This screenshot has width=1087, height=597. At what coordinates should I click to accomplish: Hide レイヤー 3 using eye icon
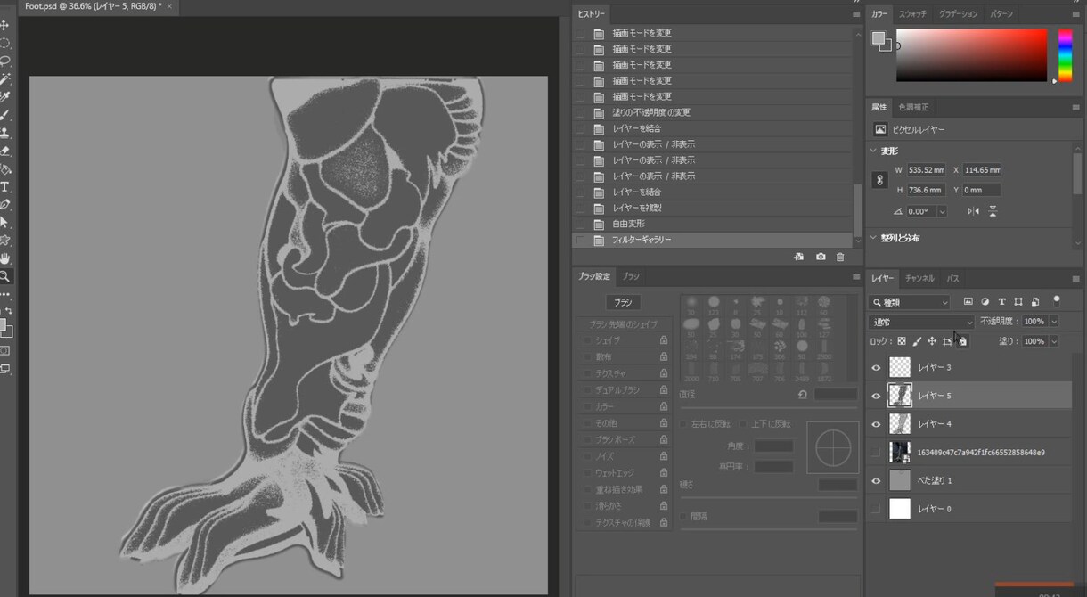coord(876,368)
